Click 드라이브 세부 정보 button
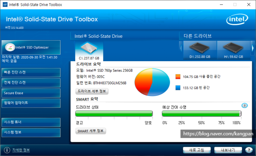 coord(92,91)
